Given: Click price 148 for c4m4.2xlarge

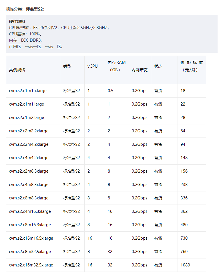Looking at the screenshot, I should (184, 158).
